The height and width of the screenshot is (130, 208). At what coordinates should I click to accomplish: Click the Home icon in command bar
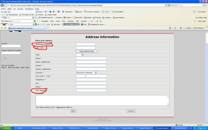click(x=170, y=28)
